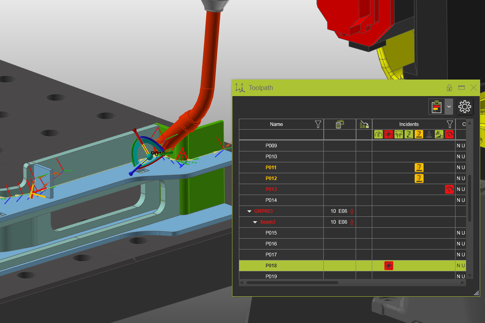Open Toolpath settings gear
This screenshot has height=323, width=485.
pos(465,107)
